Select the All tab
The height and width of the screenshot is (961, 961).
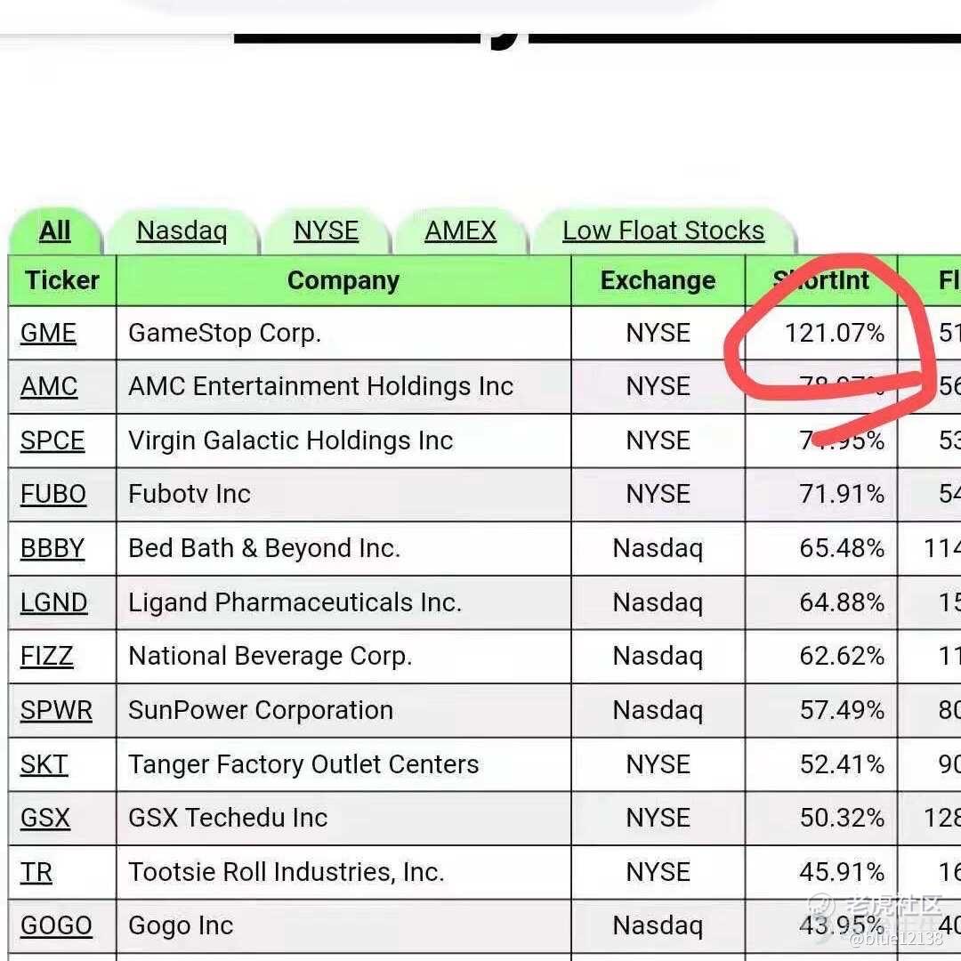point(54,231)
